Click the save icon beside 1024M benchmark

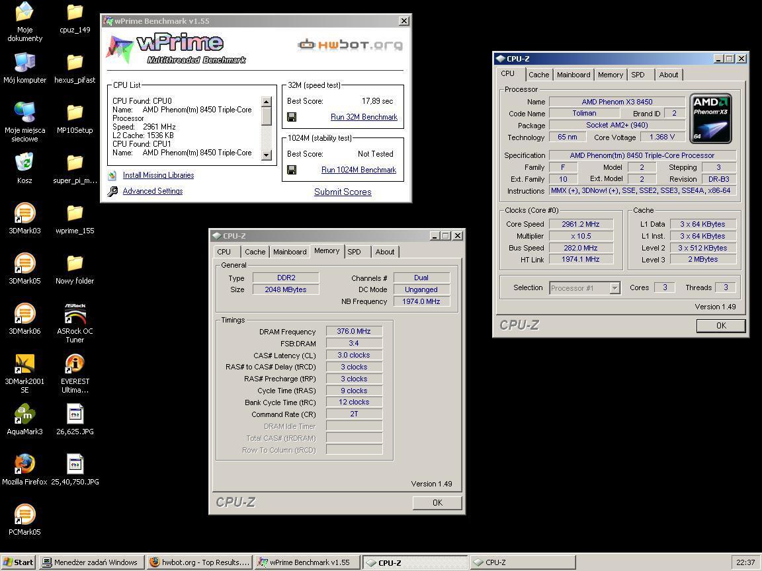click(292, 170)
